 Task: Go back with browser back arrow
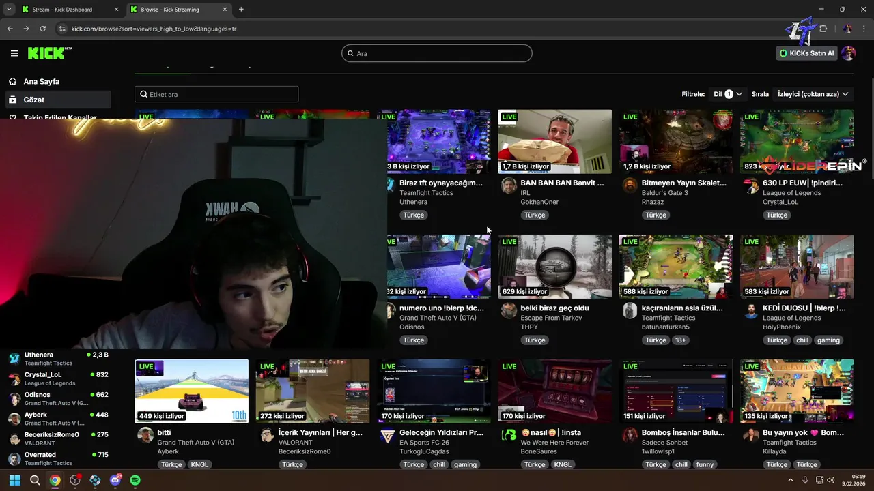tap(10, 29)
